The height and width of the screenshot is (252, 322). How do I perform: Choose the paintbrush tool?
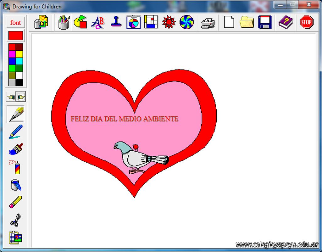15,149
